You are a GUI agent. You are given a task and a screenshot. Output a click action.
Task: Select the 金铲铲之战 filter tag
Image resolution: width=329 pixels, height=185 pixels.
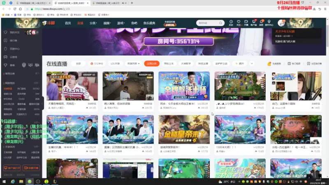point(221,64)
